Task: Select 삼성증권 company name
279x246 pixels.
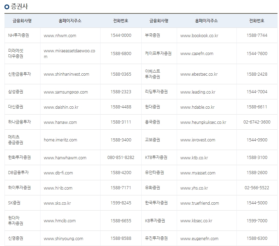Action: tap(16, 92)
